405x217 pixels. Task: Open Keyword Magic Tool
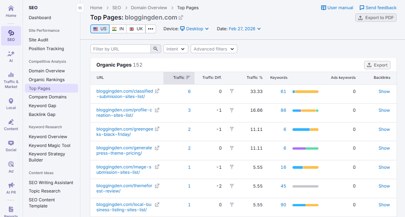[49, 145]
